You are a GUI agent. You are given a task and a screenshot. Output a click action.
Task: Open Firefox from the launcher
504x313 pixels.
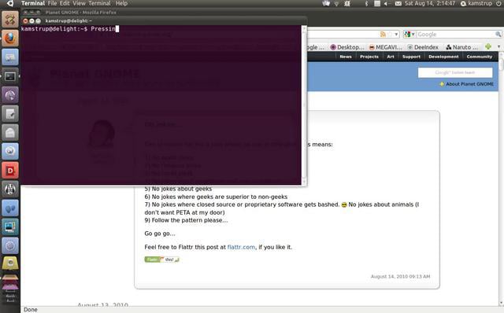(10, 39)
